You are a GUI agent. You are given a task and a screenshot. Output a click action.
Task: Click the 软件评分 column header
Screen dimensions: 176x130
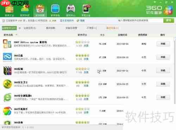pyautogui.click(x=82, y=35)
